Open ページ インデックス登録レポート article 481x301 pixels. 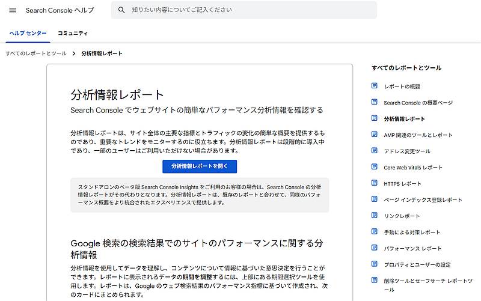pos(423,200)
